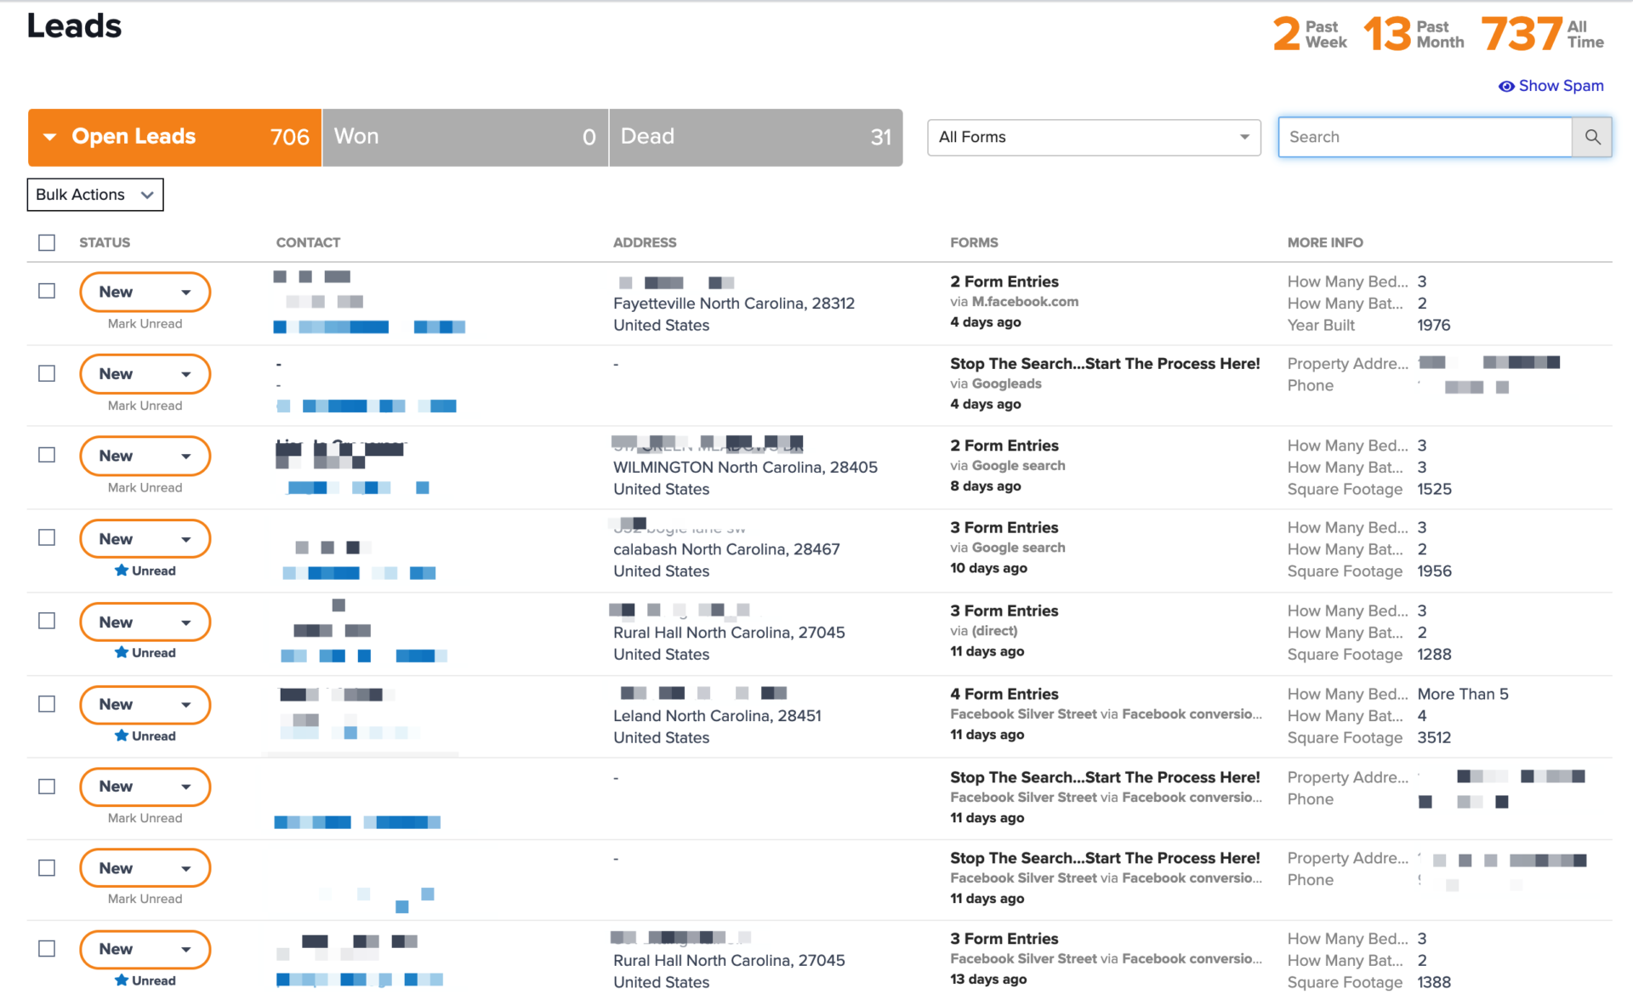Open New status dropdown for Googleads lead
1633x994 pixels.
coord(145,374)
